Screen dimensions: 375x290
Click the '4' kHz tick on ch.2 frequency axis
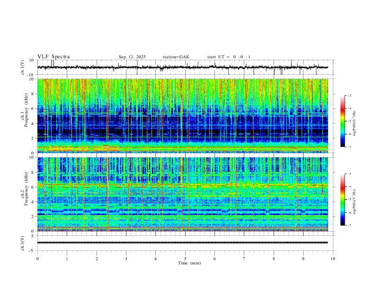33,202
